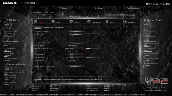Click the right arrow of CPU Clock Ratio slider
Viewport: 172px width, 96px height.
[x=101, y=57]
